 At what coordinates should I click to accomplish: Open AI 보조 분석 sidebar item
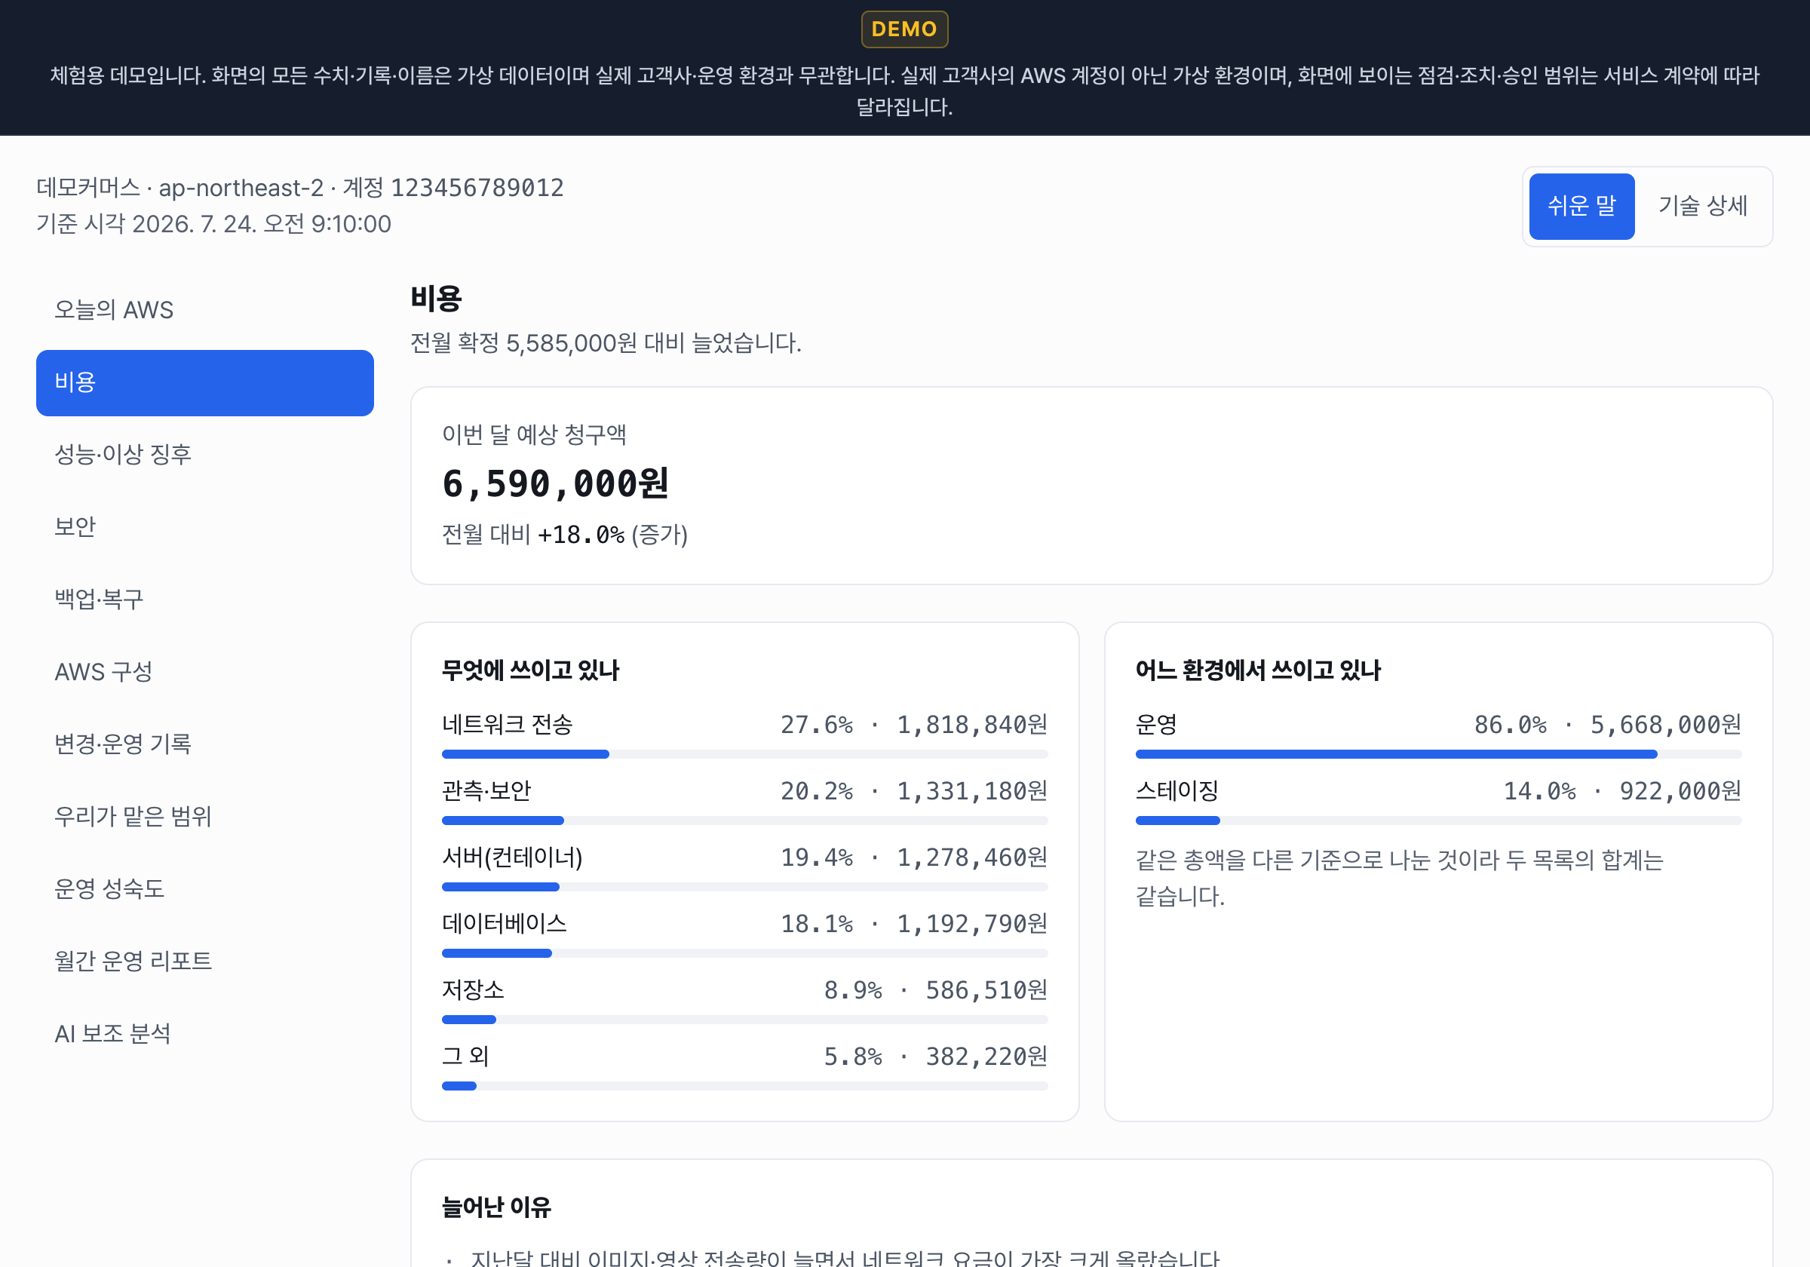[x=205, y=1034]
